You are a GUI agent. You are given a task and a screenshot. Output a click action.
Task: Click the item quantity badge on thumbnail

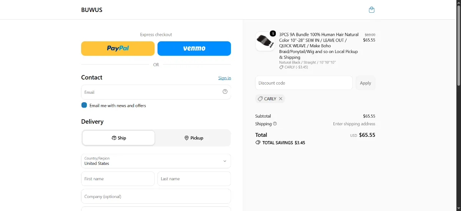click(273, 33)
